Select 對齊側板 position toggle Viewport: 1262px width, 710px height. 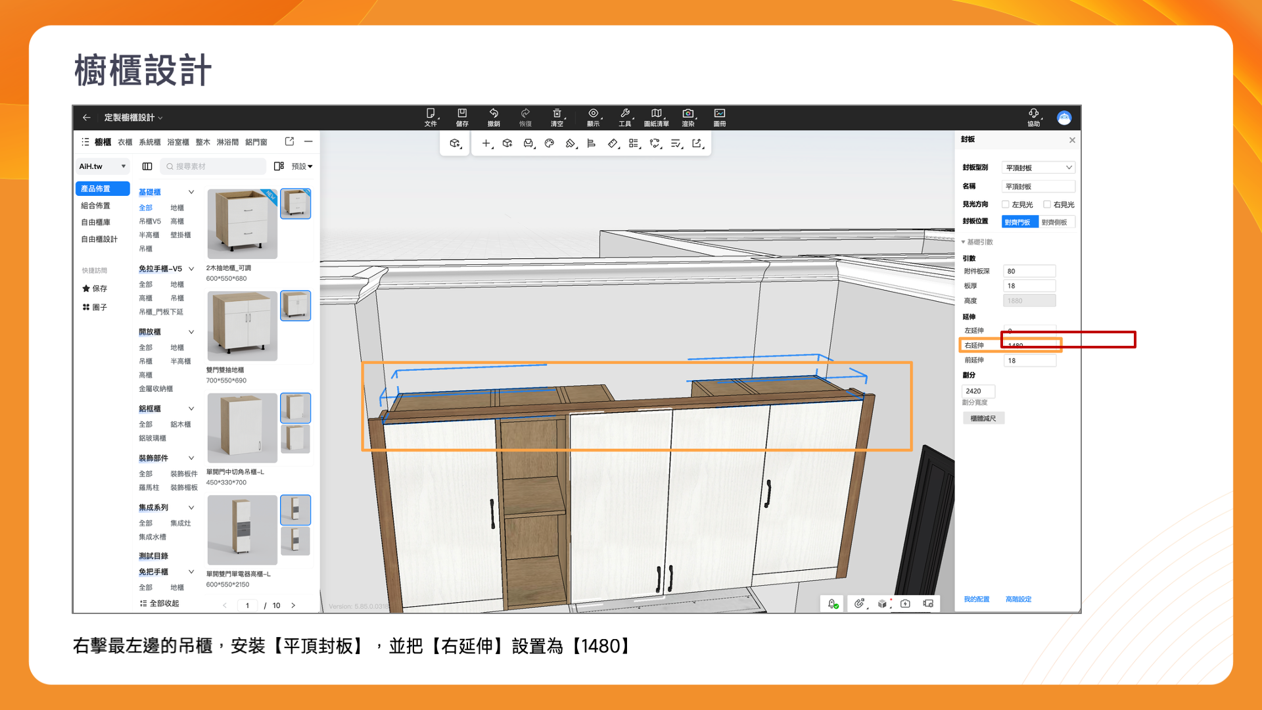pyautogui.click(x=1055, y=222)
